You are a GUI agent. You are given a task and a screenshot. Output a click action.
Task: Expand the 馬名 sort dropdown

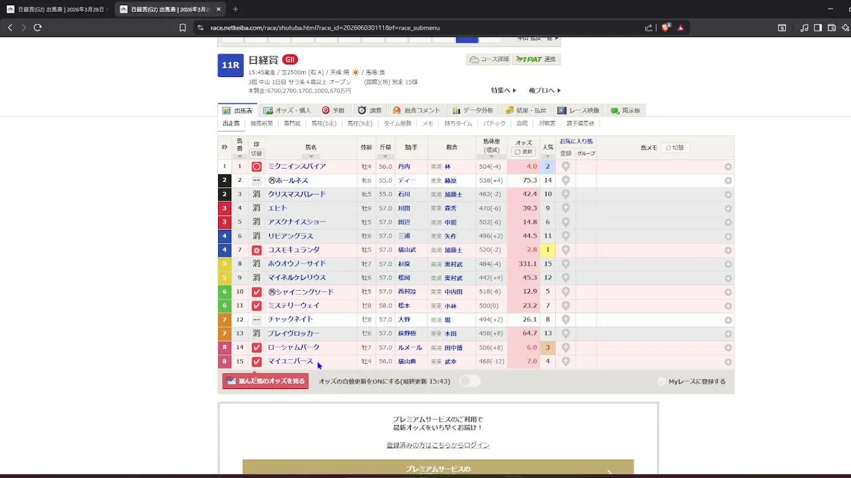click(311, 156)
